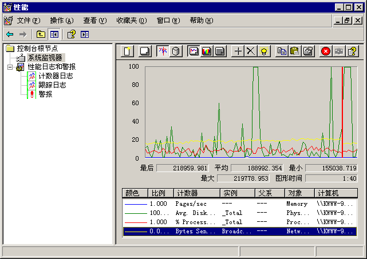The width and height of the screenshot is (367, 259).
Task: Restore the inner console child window
Action: [x=347, y=21]
